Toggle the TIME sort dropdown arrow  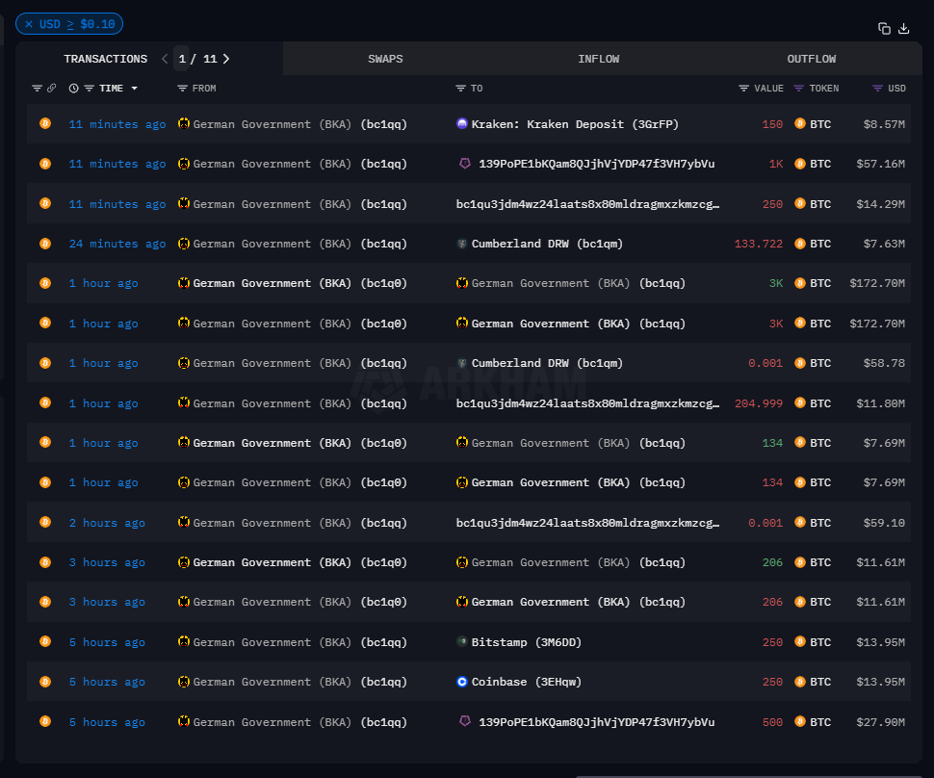pyautogui.click(x=135, y=89)
